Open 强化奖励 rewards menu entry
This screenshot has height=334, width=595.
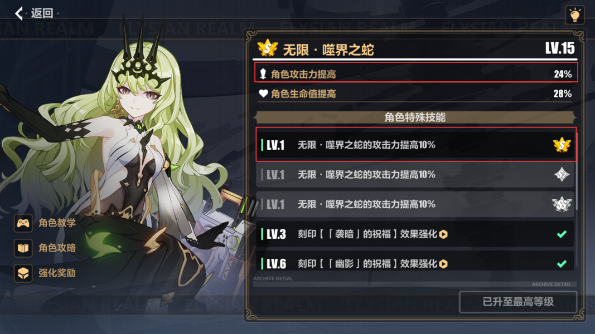tap(57, 273)
